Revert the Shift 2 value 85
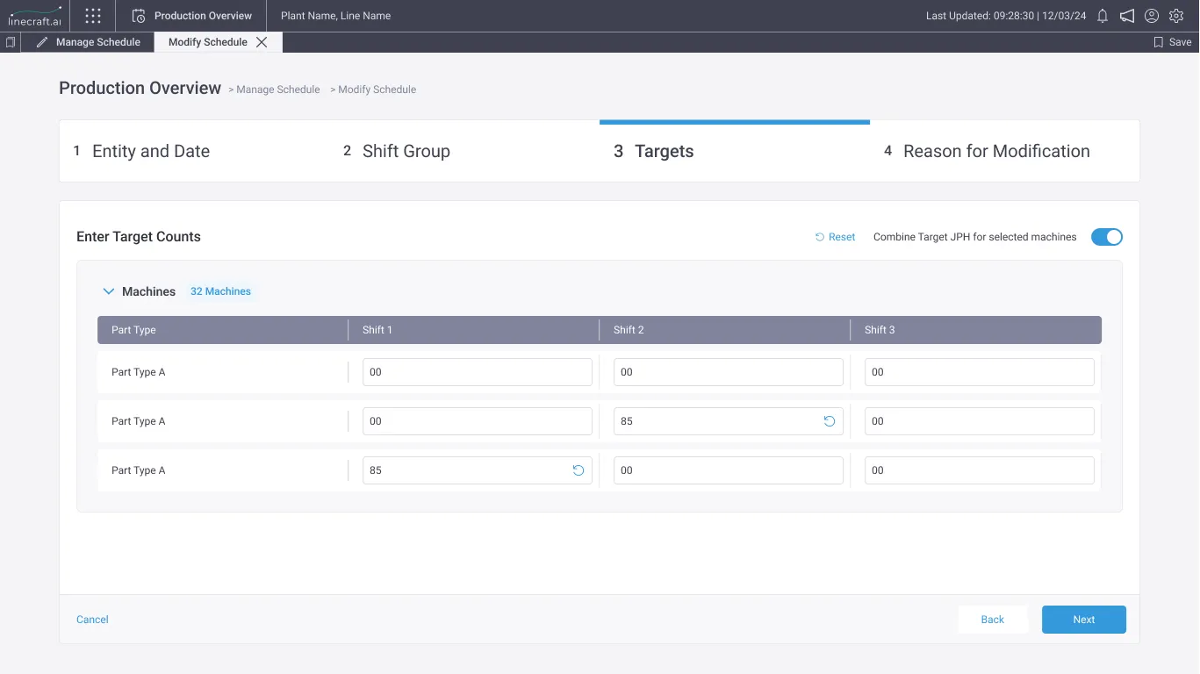 coord(829,421)
